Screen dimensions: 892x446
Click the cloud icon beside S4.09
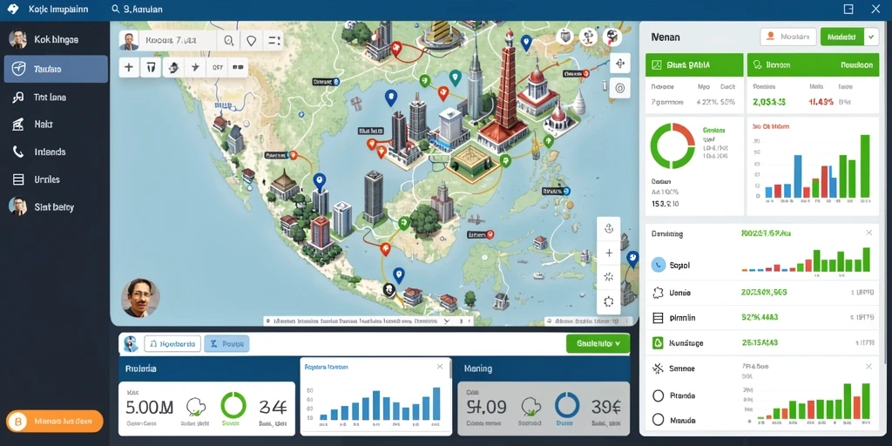point(530,406)
